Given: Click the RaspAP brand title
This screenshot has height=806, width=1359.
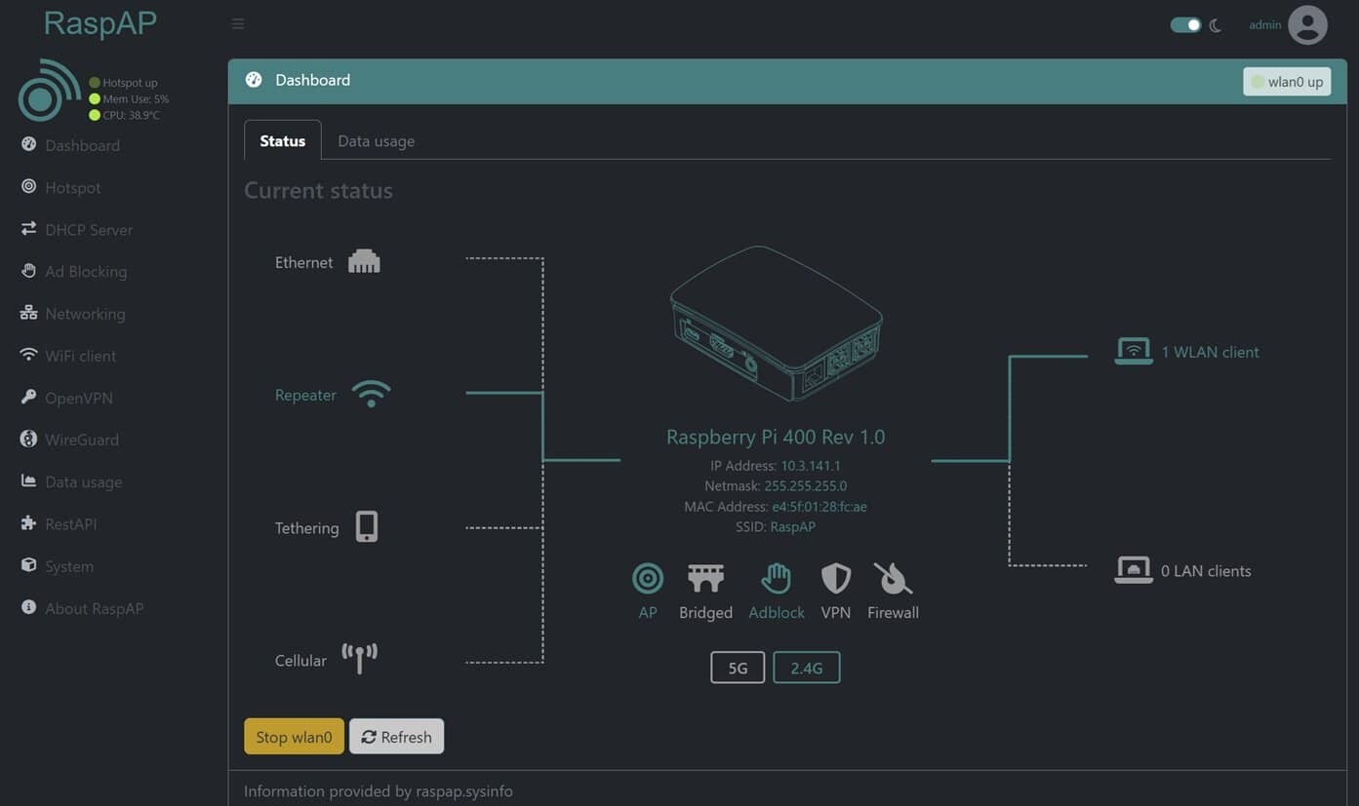Looking at the screenshot, I should pos(100,23).
